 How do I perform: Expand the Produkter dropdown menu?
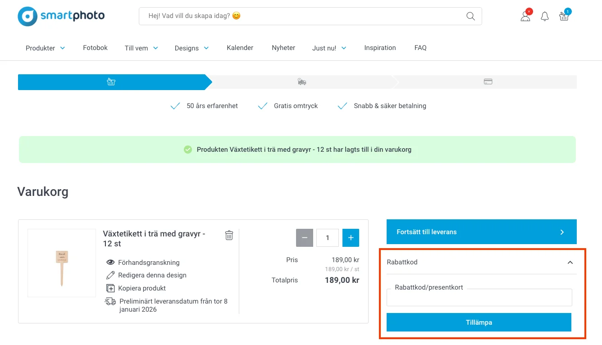pos(45,48)
